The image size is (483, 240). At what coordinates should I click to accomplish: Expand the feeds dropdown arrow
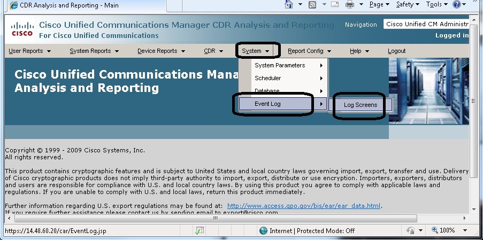tap(324, 5)
